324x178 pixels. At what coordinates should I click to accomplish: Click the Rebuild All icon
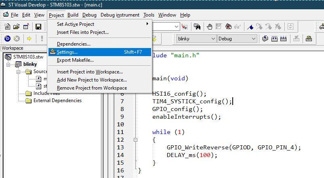(283, 39)
